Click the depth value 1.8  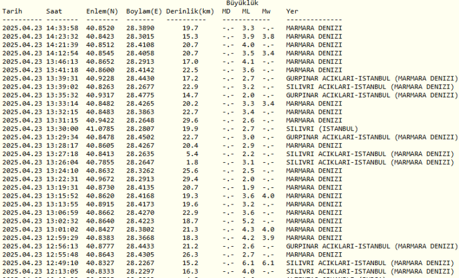[193, 162]
